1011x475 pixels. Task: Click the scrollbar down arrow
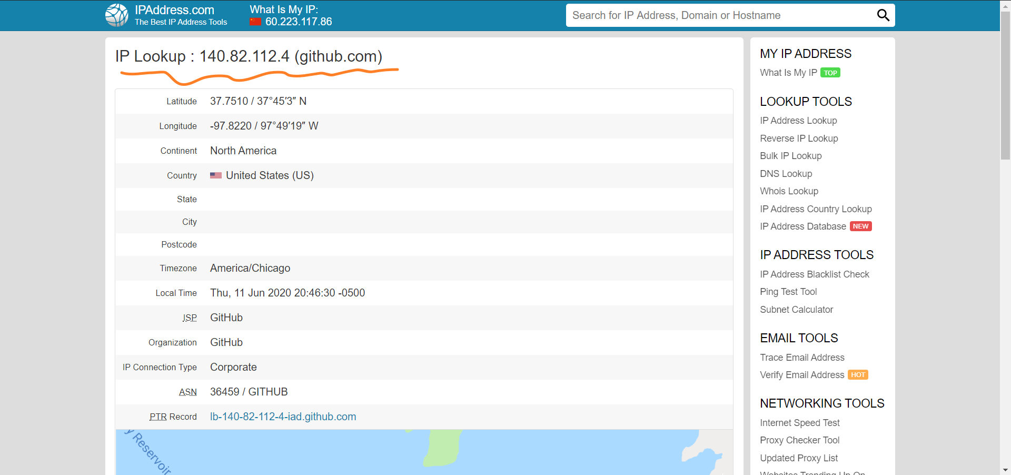tap(1005, 470)
